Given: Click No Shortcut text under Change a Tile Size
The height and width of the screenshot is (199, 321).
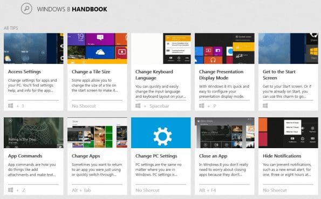Looking at the screenshot, I should pyautogui.click(x=84, y=106).
